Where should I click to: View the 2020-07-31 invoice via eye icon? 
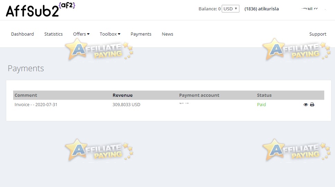306,105
